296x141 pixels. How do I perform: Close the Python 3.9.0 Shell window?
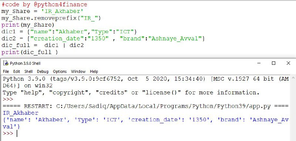pyautogui.click(x=288, y=63)
